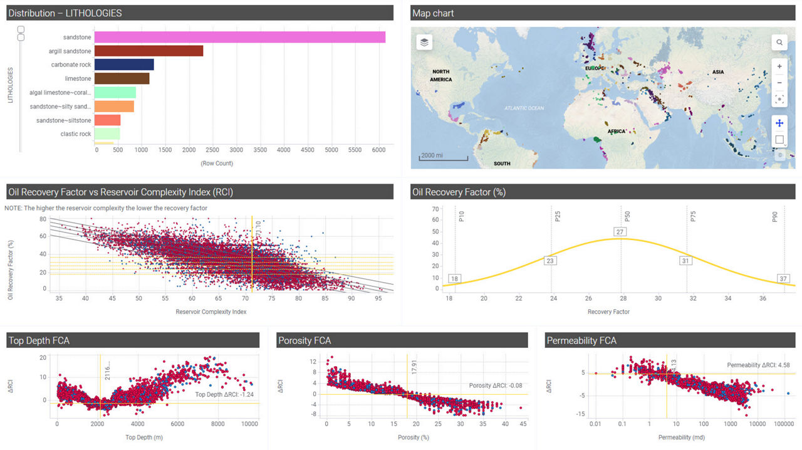Select the argill sandstone bar
The height and width of the screenshot is (450, 802).
tap(148, 51)
